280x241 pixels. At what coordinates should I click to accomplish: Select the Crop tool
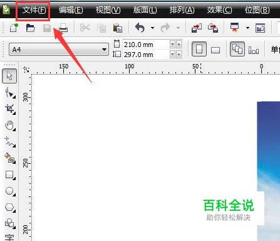tap(10, 109)
